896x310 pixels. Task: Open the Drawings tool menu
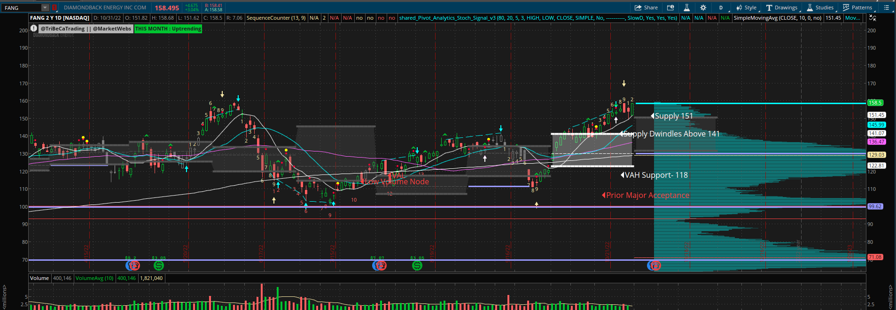[782, 8]
